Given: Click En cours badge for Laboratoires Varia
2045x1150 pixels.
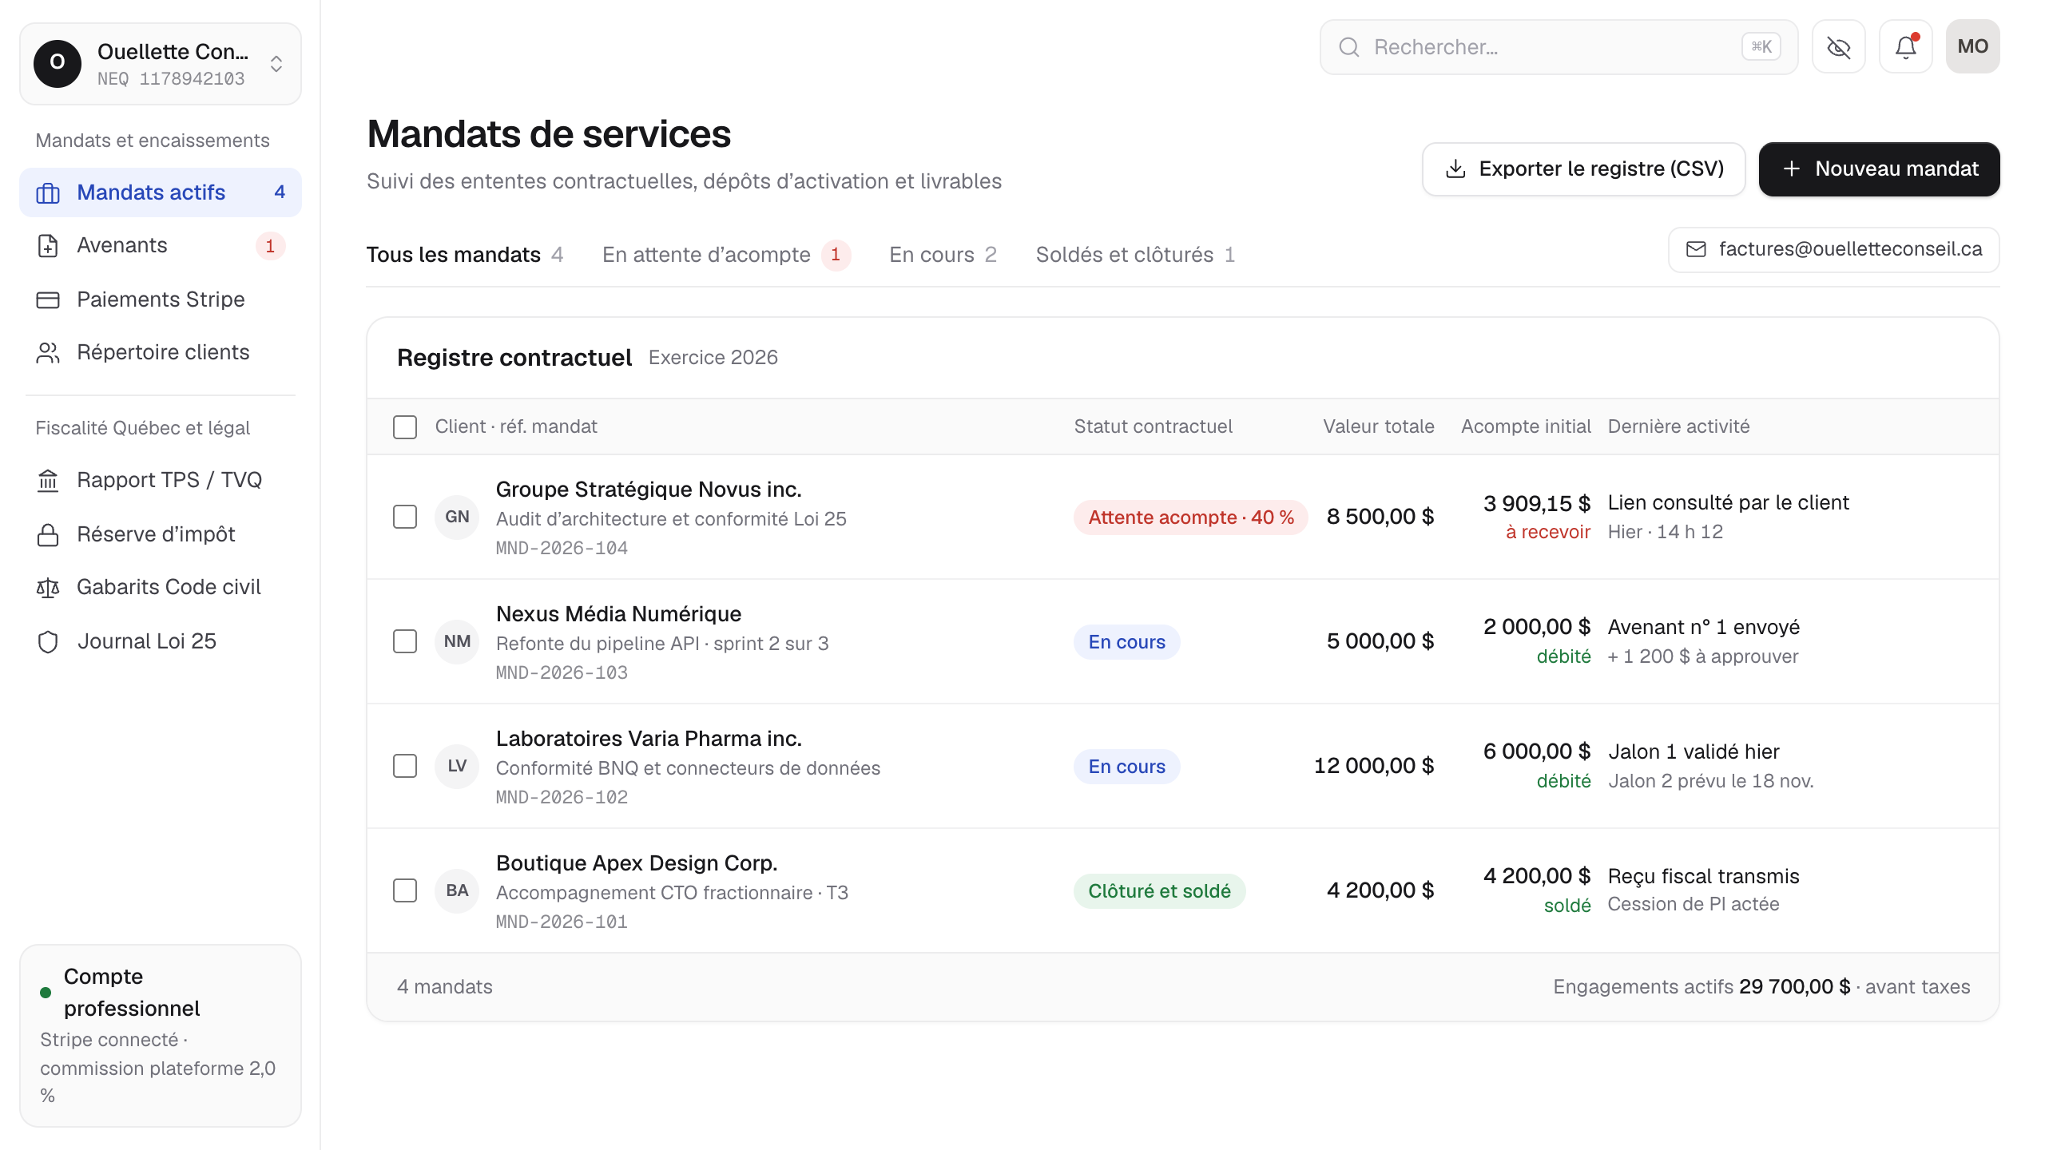Looking at the screenshot, I should 1126,767.
